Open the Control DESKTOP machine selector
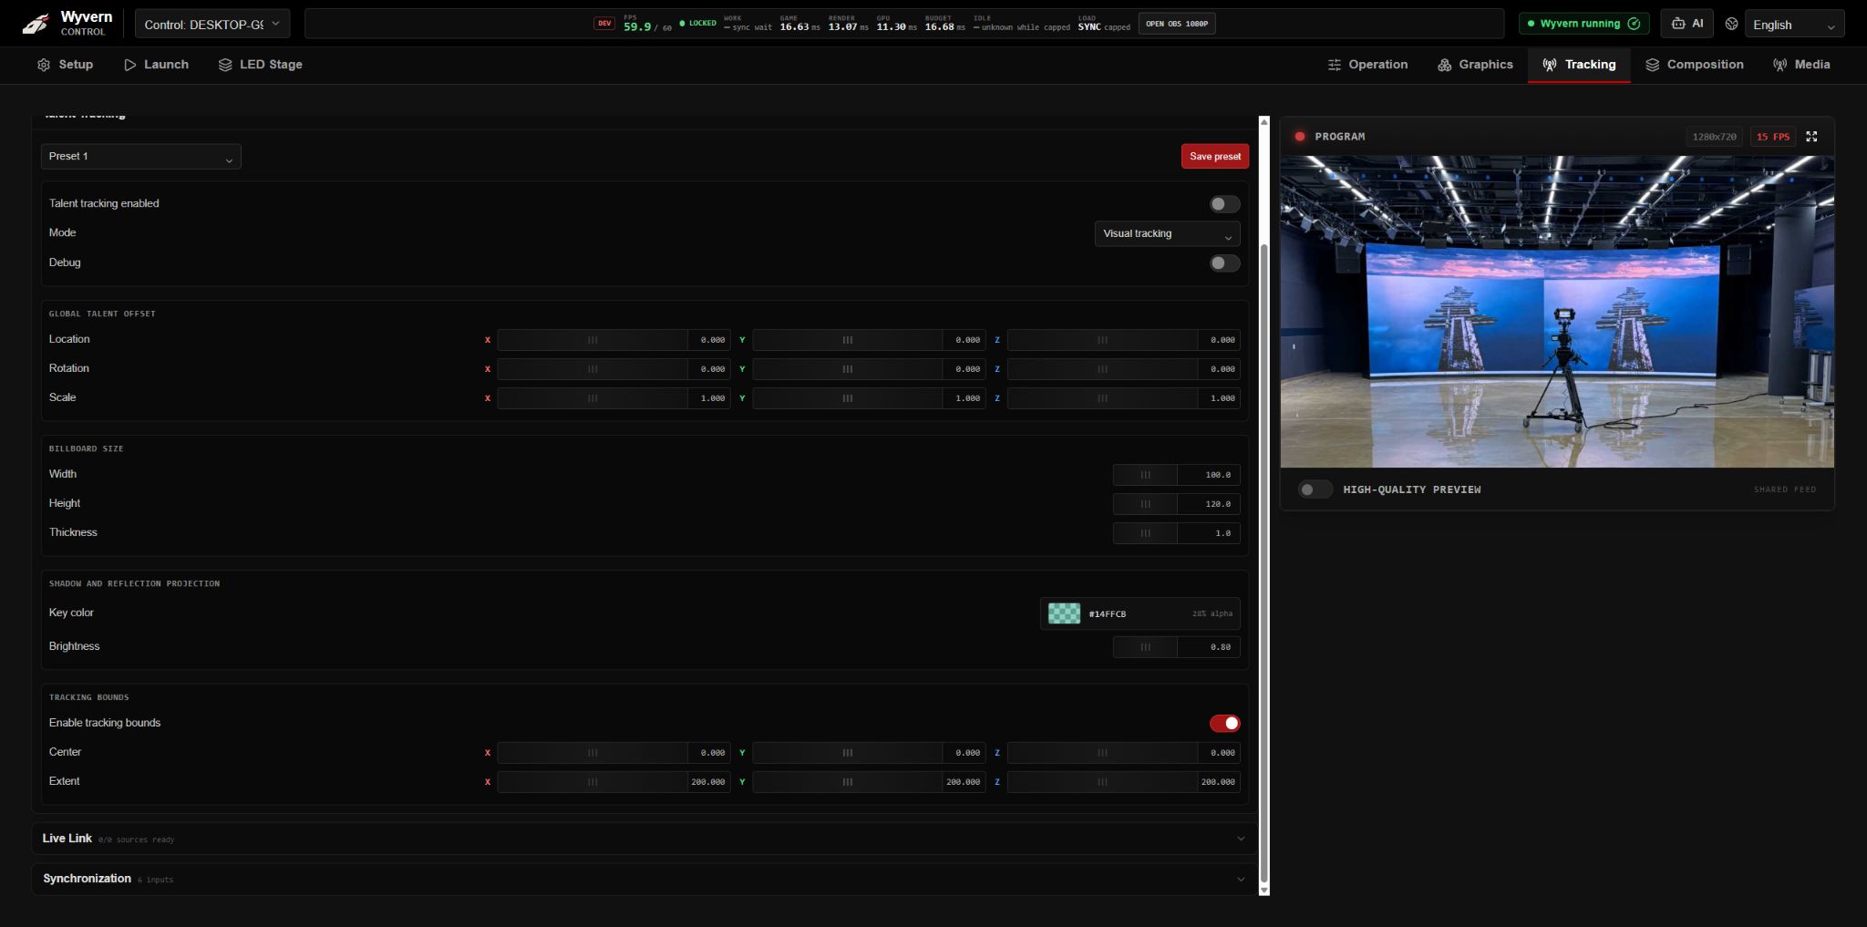 coord(212,24)
